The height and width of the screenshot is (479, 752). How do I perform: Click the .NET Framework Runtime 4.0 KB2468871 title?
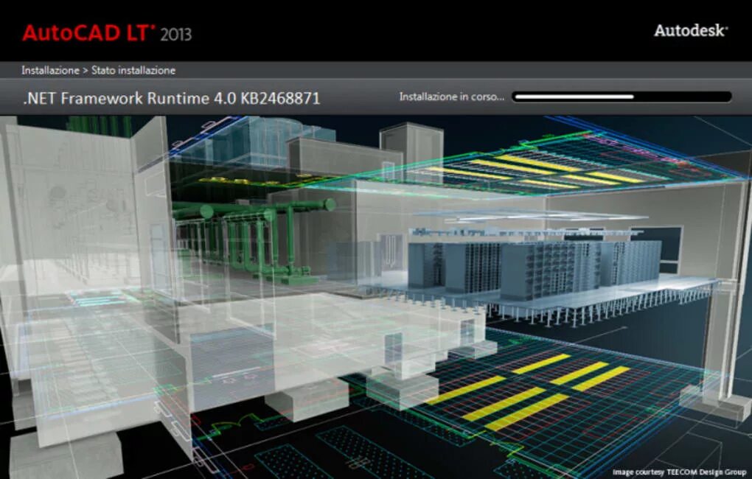coord(171,98)
